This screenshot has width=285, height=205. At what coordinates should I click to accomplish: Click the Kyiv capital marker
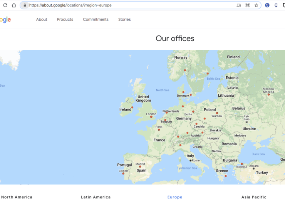(246, 122)
